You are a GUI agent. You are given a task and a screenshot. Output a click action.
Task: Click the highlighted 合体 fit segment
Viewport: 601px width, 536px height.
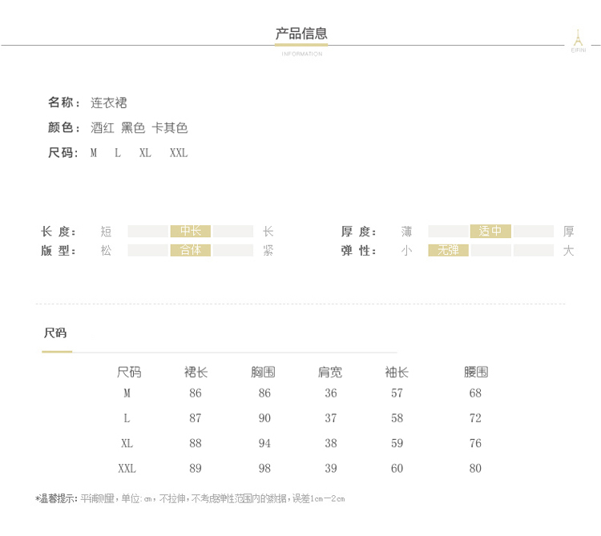pos(191,251)
